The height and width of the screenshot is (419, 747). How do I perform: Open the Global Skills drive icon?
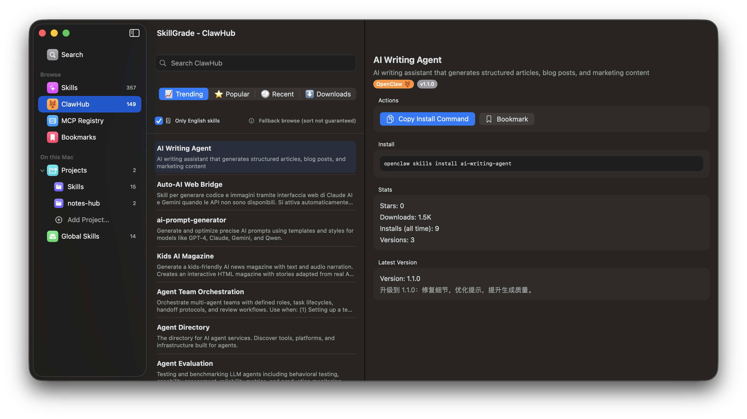pos(52,236)
